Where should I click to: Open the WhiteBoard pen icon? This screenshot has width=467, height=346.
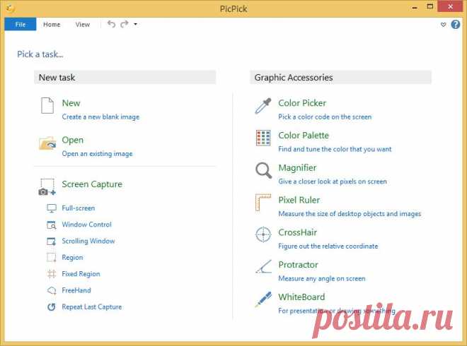click(x=264, y=299)
